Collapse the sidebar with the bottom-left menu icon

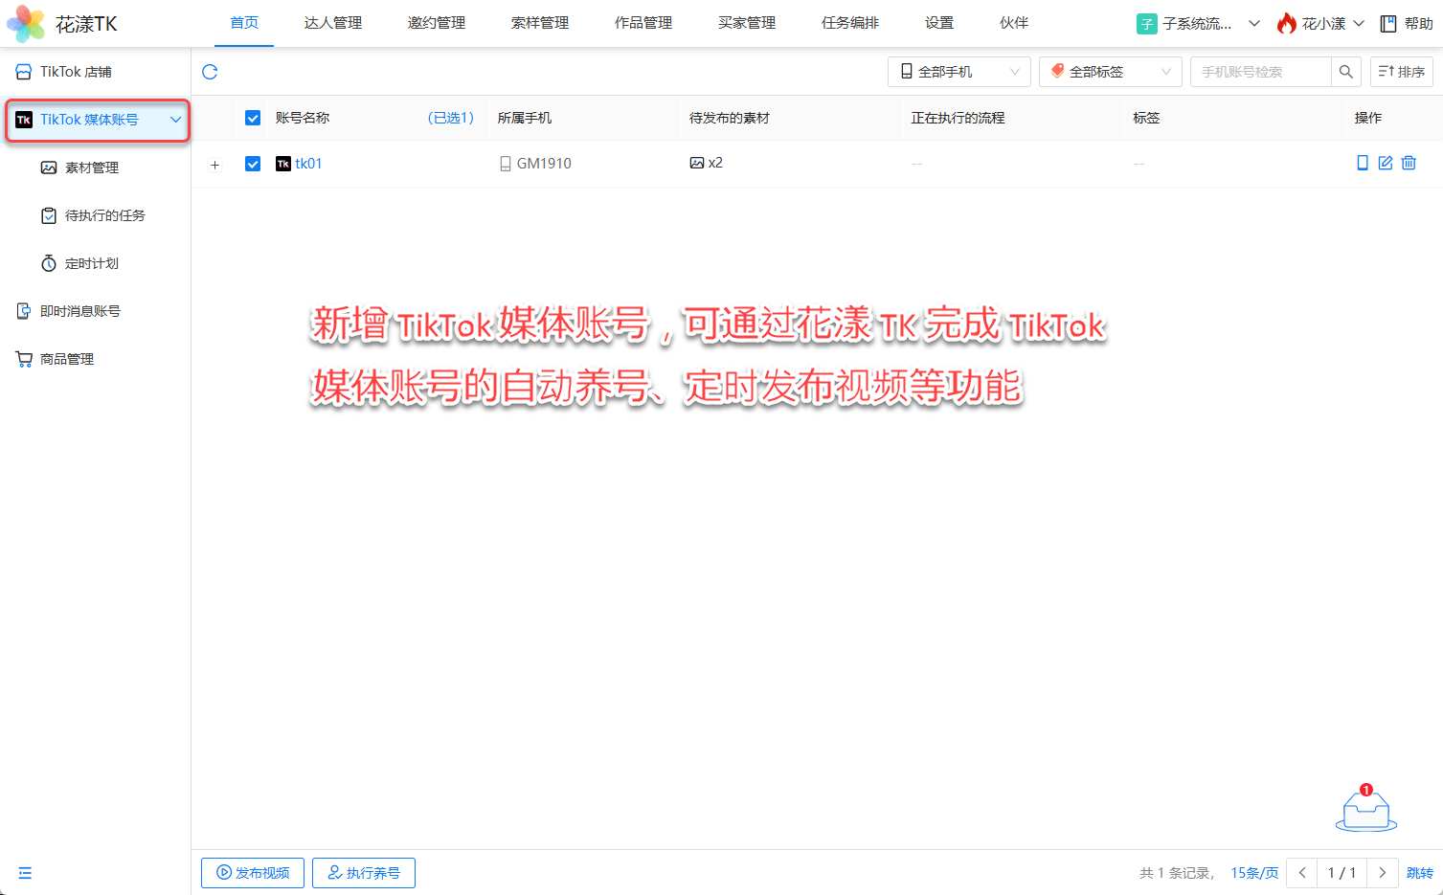(x=25, y=873)
